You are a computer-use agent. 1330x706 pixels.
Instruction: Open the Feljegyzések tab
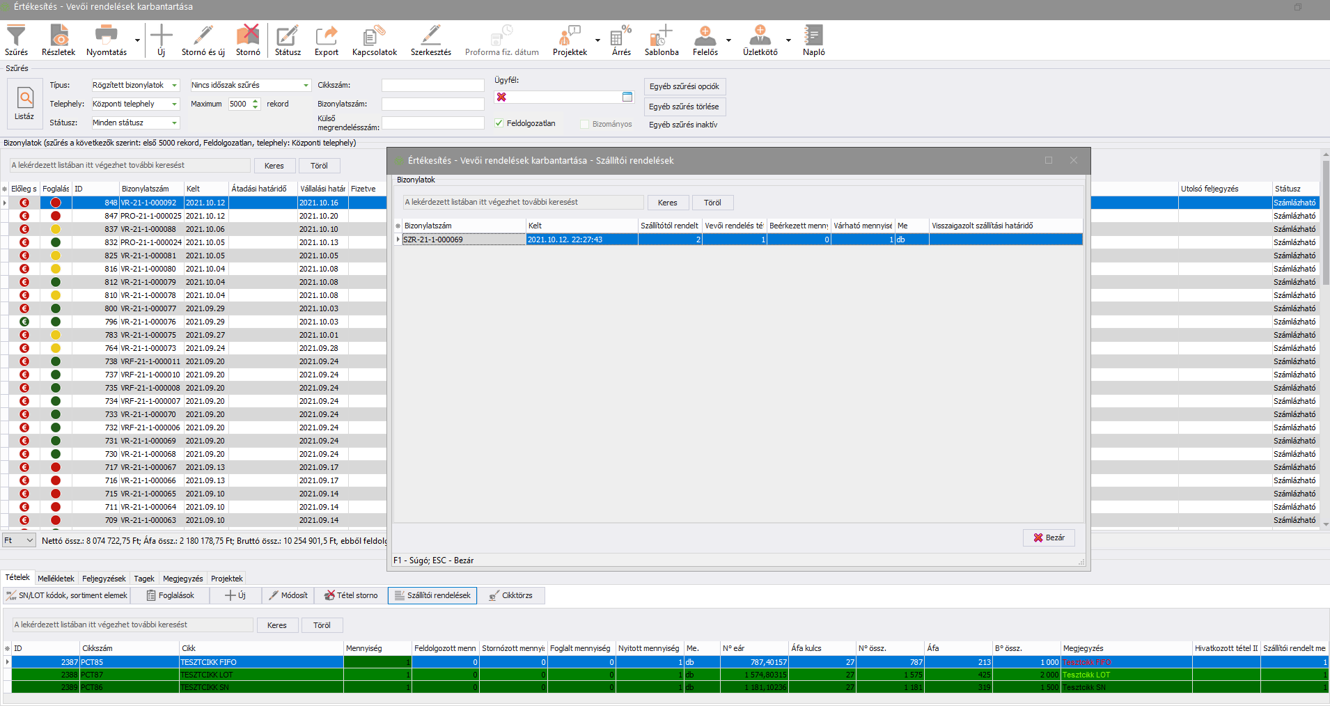tap(104, 579)
